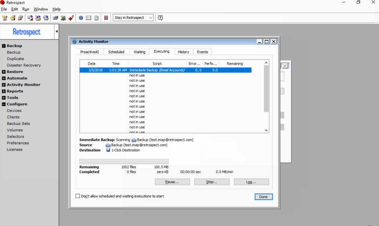Click the question mark help toolbar icon
Viewport: 379px width, 226px height.
[x=160, y=18]
